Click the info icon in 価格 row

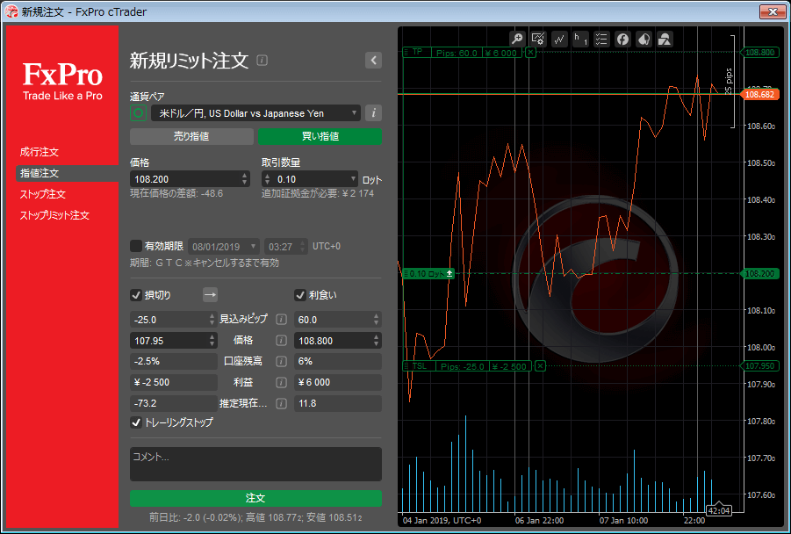tap(282, 341)
